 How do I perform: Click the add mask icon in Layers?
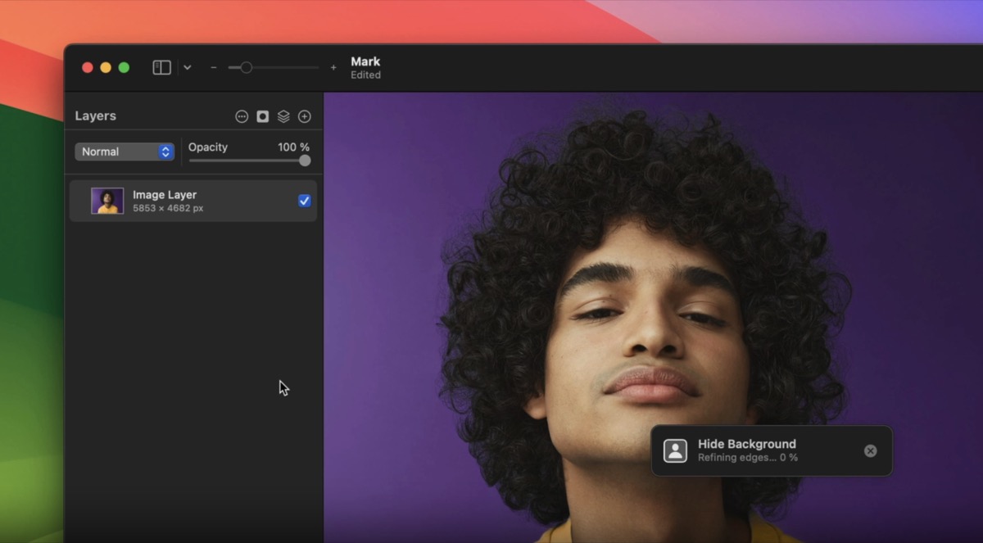point(262,116)
